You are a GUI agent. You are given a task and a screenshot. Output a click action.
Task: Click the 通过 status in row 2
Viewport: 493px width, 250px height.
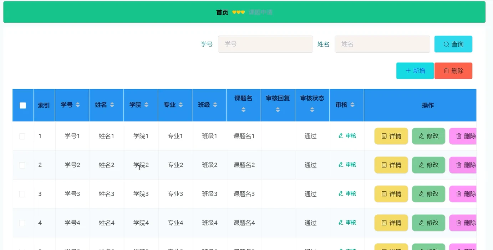pos(310,165)
